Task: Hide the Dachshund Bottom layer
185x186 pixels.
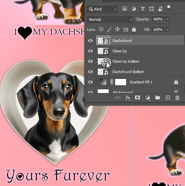Action: pyautogui.click(x=90, y=72)
